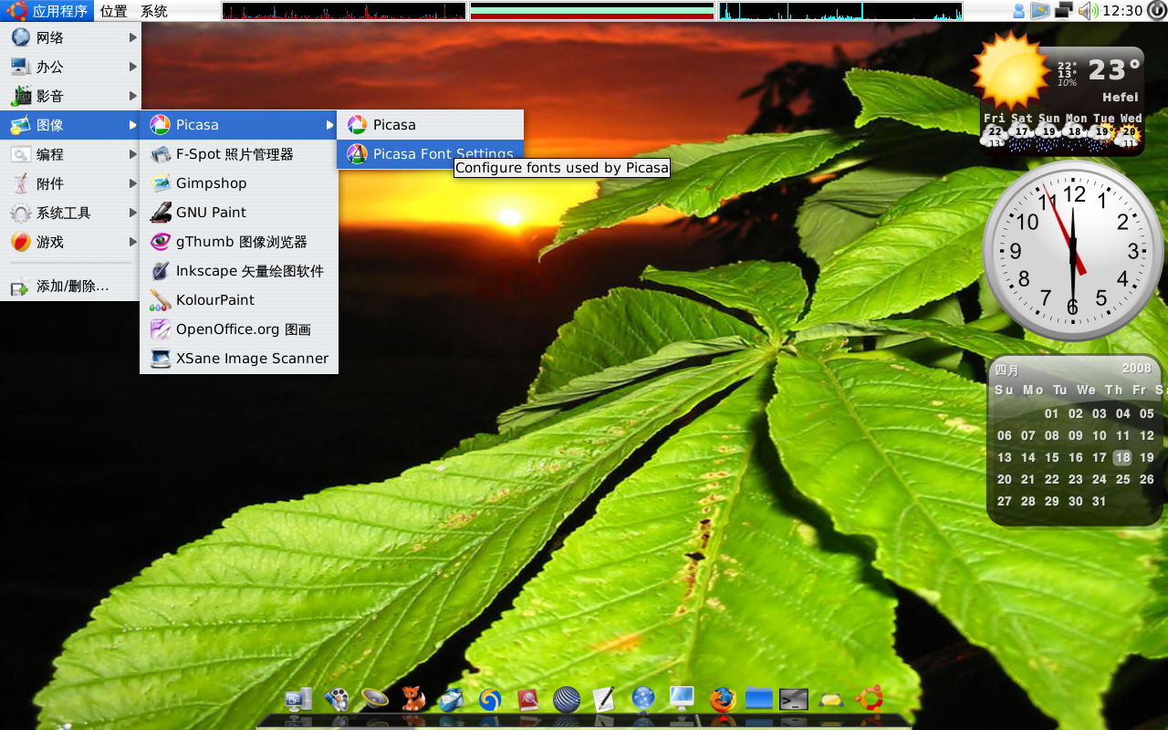This screenshot has width=1168, height=730.
Task: Select highlighted day 18 in calendar
Action: pos(1122,458)
